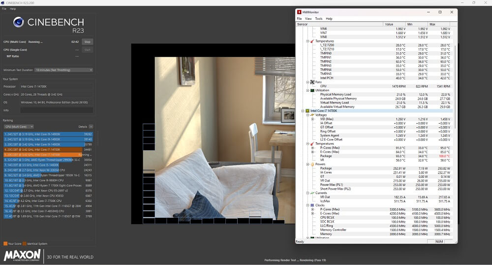Expand the P-Cores (Max) temperature node
This screenshot has width=492, height=265.
[x=312, y=148]
